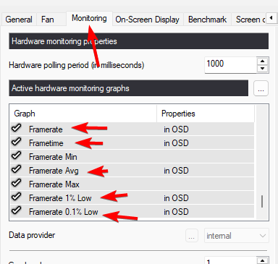278x264 pixels.
Task: Toggle the Framerate 1% Low checkmark
Action: 17,197
